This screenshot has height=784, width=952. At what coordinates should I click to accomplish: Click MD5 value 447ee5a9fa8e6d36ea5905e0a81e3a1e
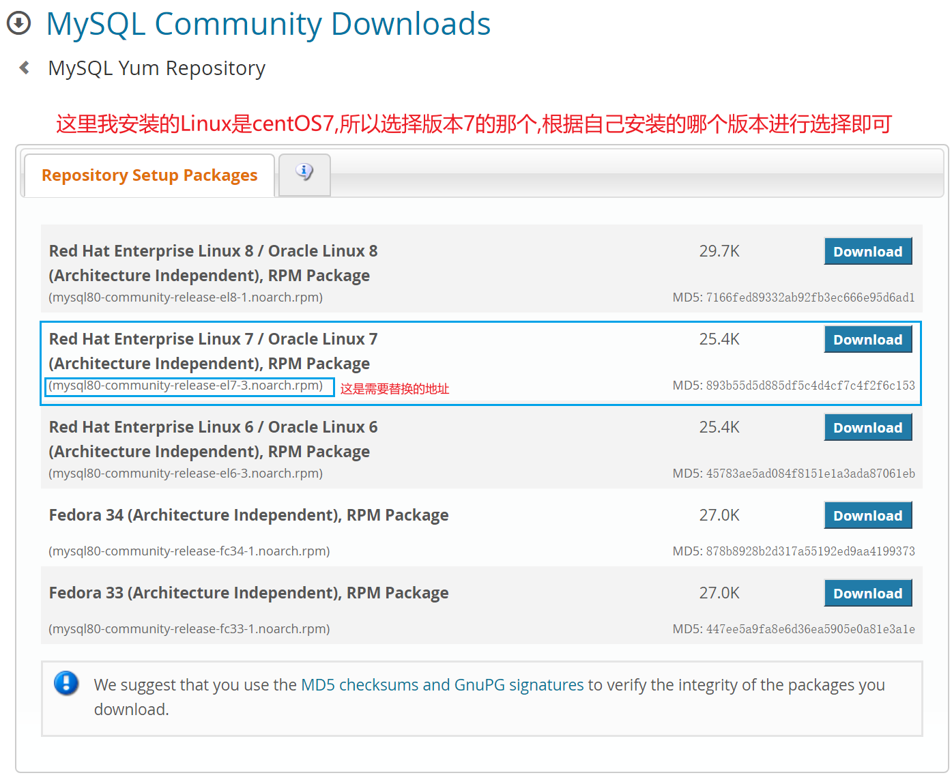(x=810, y=629)
